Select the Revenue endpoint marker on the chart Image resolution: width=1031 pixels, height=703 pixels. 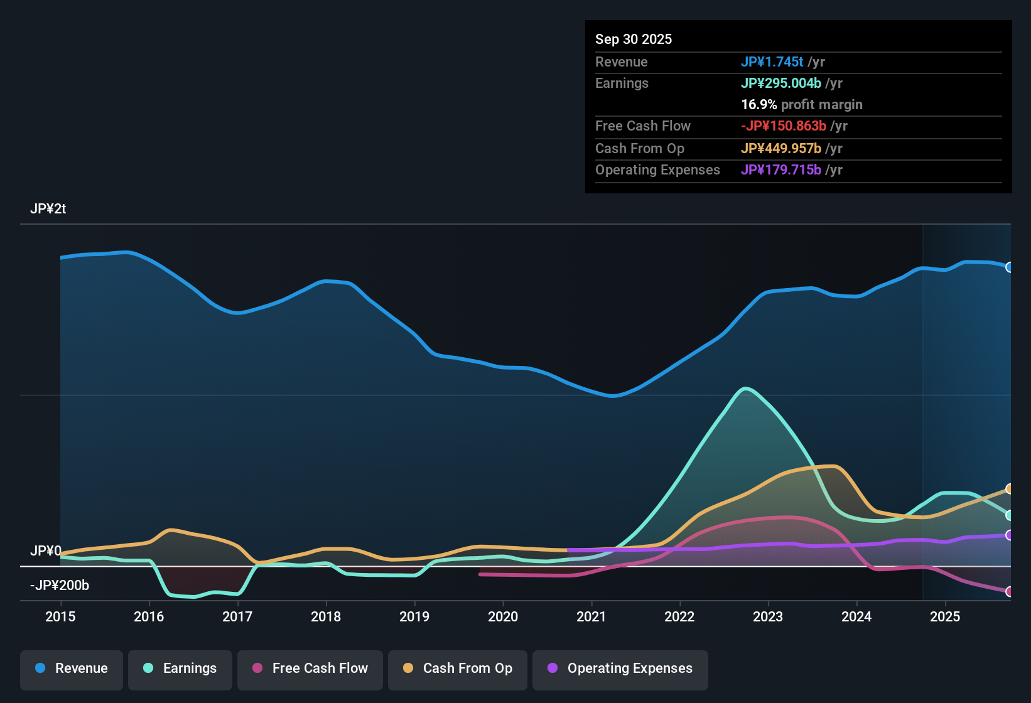coord(1010,268)
